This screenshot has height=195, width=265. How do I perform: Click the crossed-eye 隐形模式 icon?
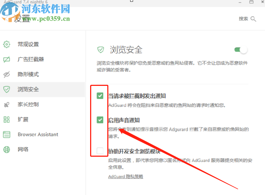pyautogui.click(x=6, y=74)
